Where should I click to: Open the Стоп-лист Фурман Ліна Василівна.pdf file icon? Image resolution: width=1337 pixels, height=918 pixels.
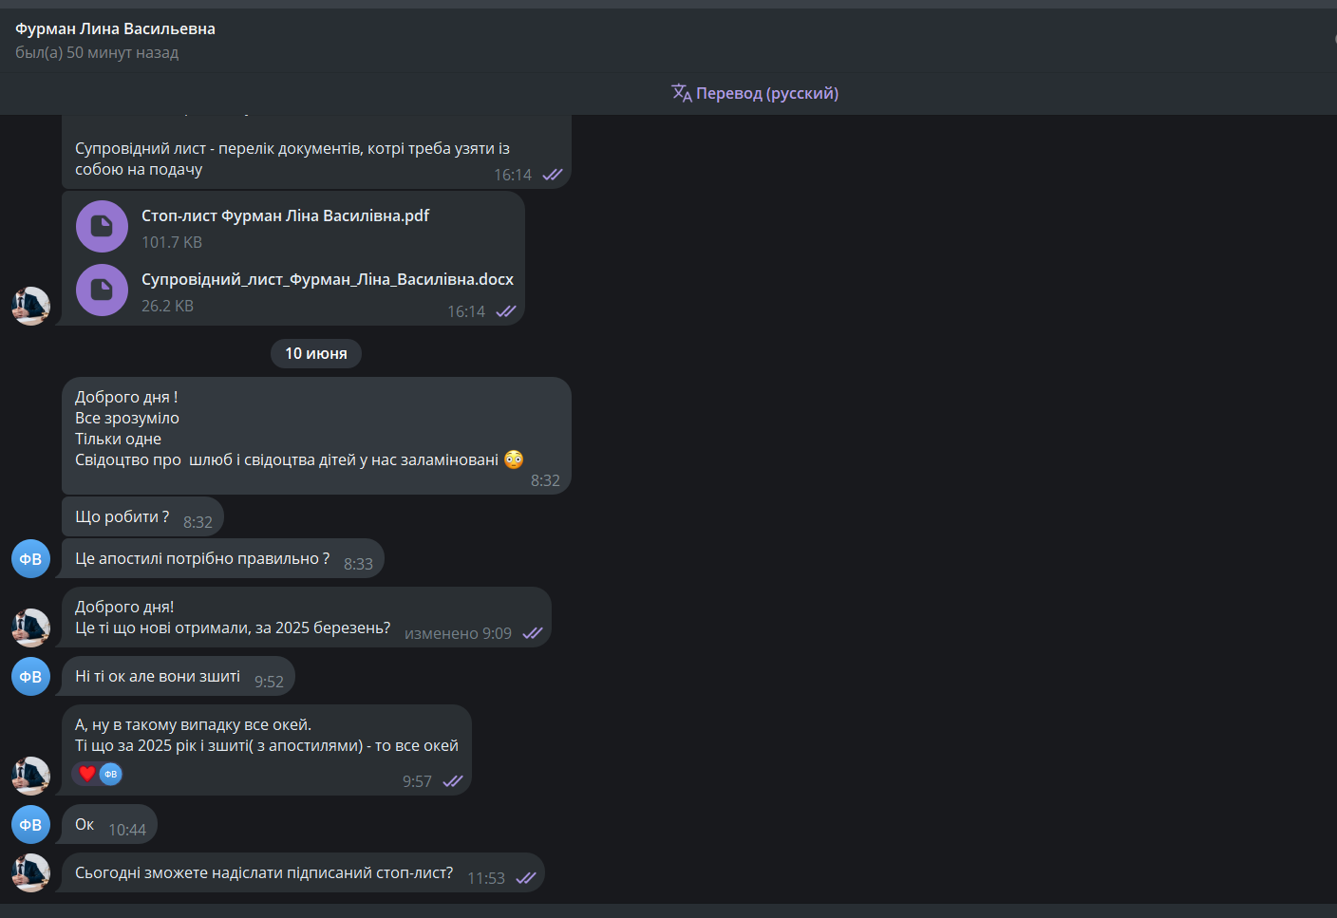[102, 226]
